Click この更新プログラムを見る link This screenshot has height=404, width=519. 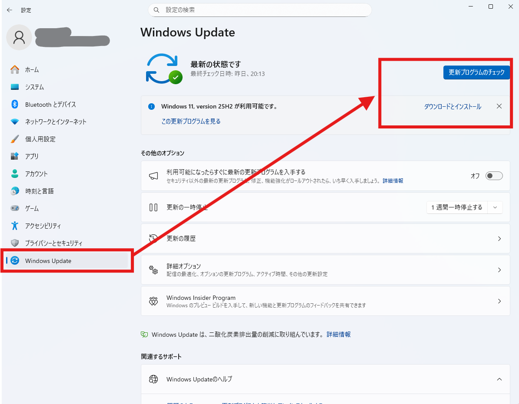191,122
